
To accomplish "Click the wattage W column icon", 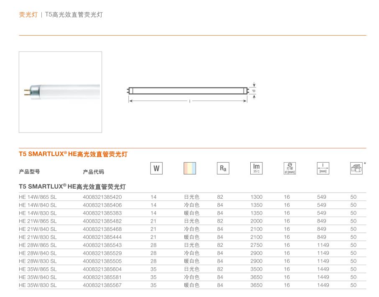I will [156, 168].
